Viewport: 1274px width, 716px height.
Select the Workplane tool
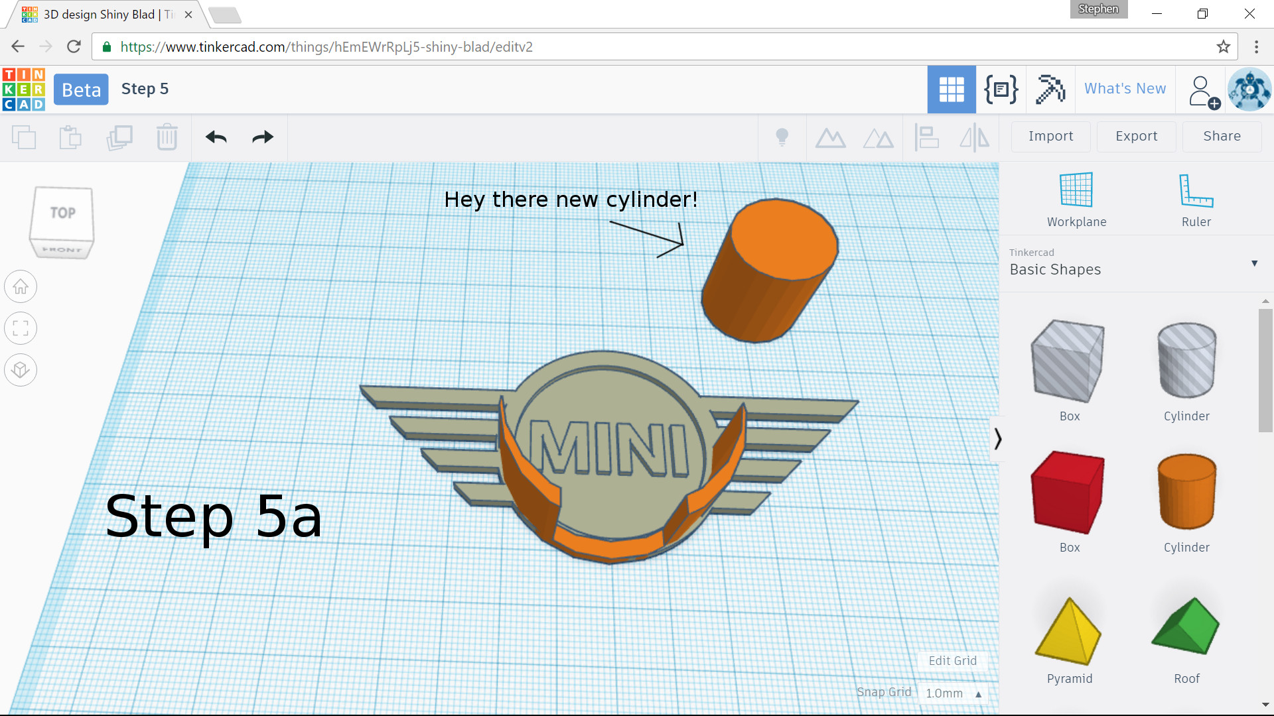(x=1076, y=200)
